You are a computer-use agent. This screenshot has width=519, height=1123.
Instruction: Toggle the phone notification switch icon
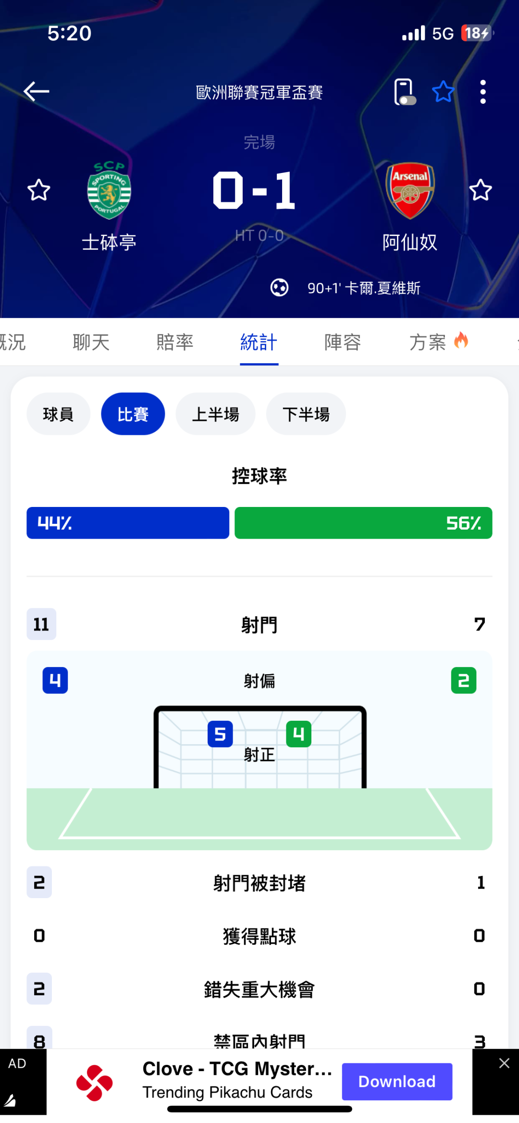[x=404, y=92]
